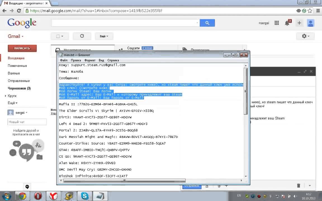Viewport: 322px width, 201px height.
Task: Click the volume icon in the system tray
Action: (295, 196)
